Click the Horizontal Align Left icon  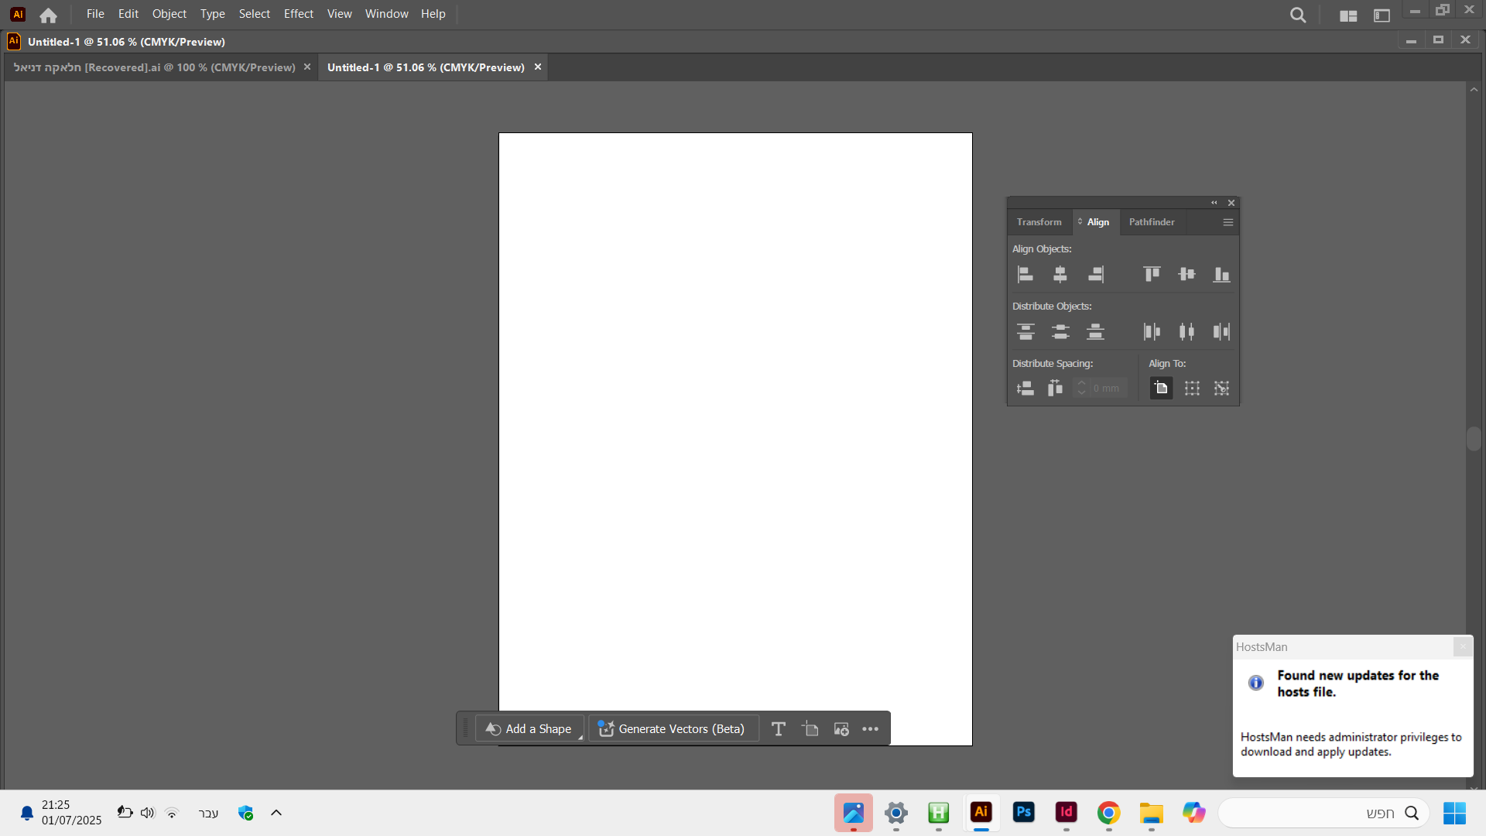click(1025, 274)
